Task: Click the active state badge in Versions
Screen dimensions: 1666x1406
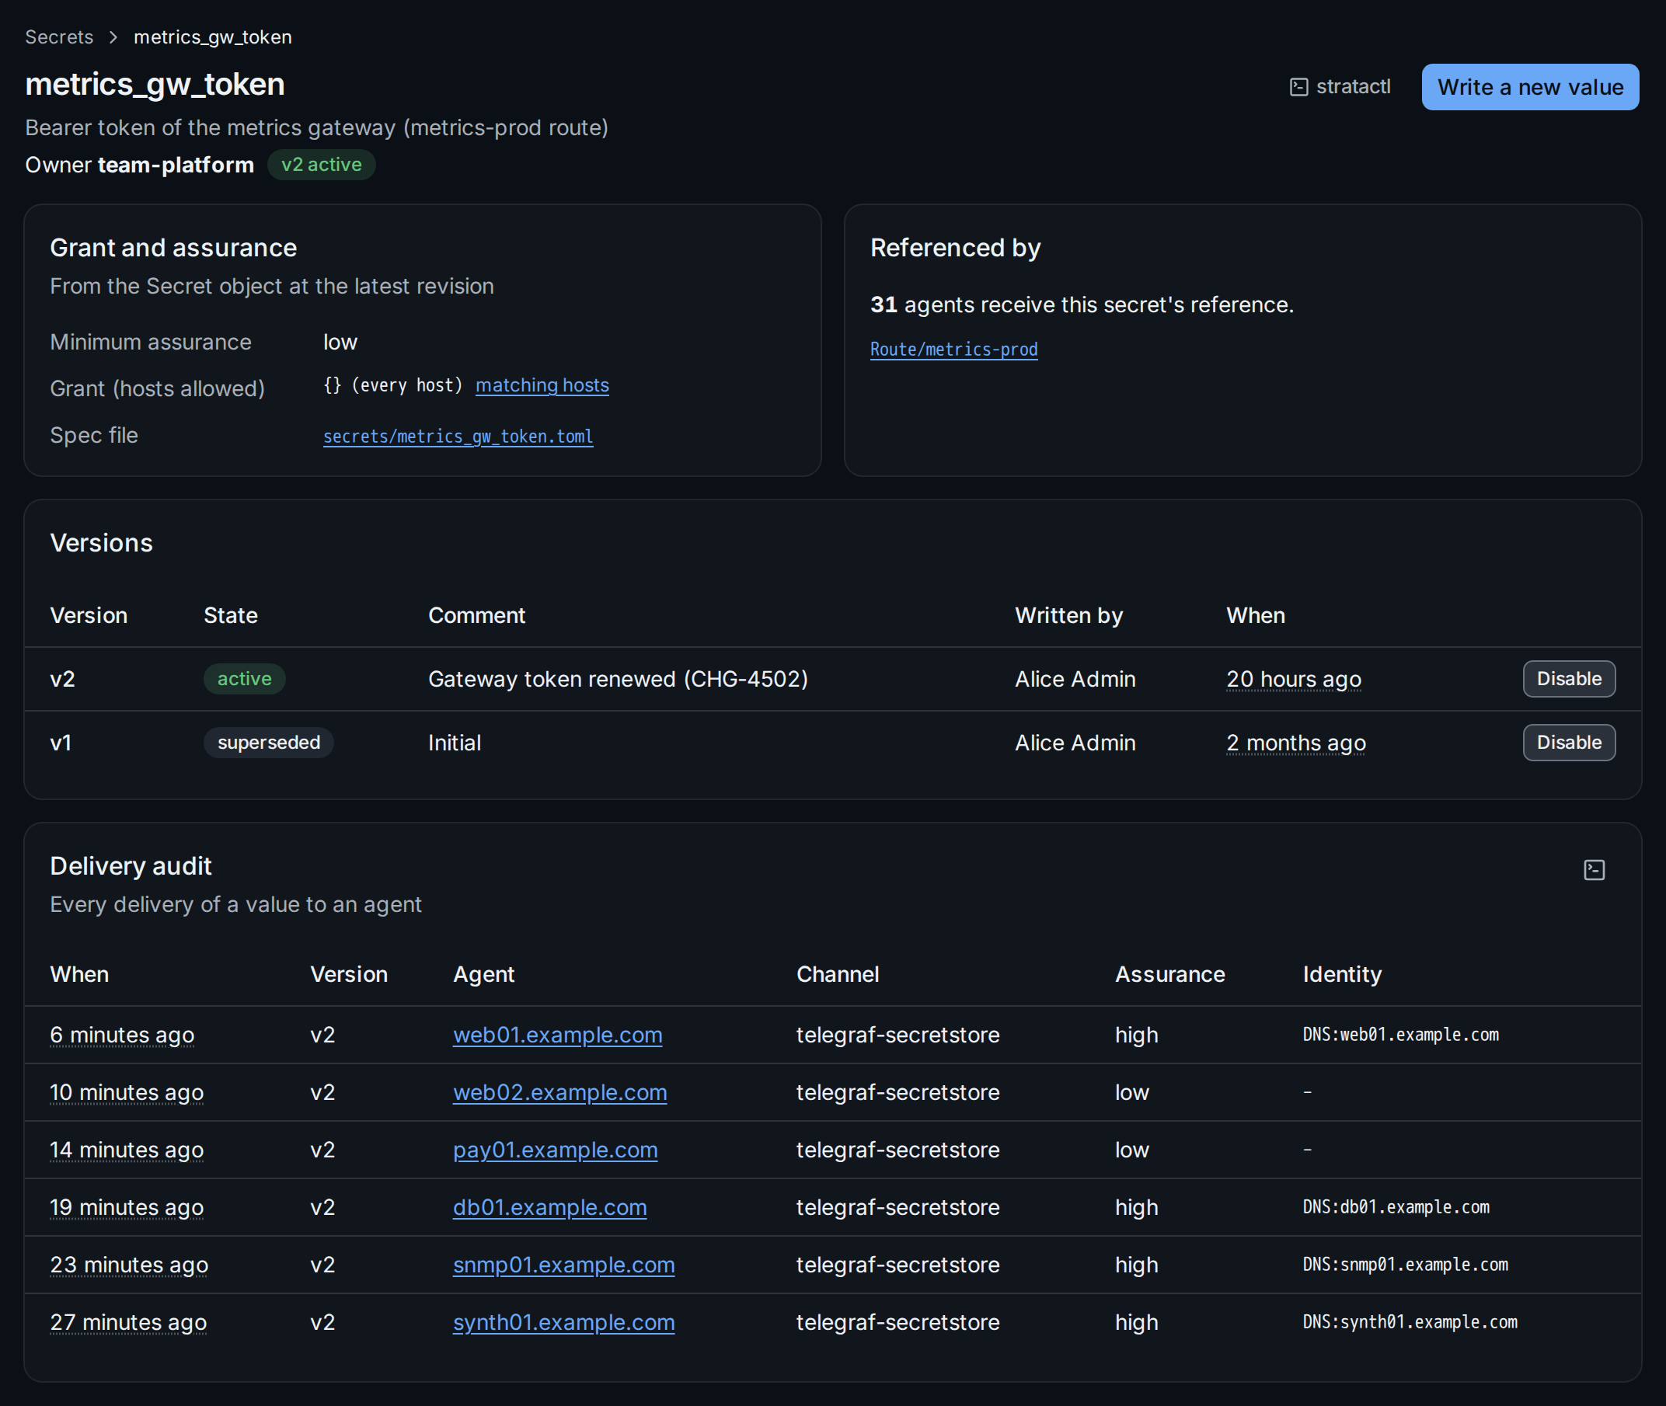Action: click(244, 678)
